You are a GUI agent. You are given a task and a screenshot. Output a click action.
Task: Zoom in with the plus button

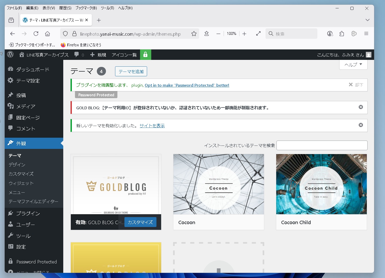(244, 34)
